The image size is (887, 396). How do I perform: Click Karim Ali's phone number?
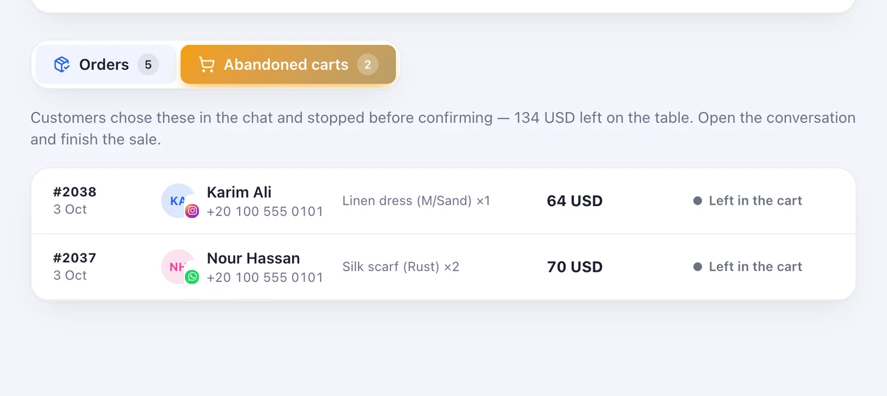point(265,212)
